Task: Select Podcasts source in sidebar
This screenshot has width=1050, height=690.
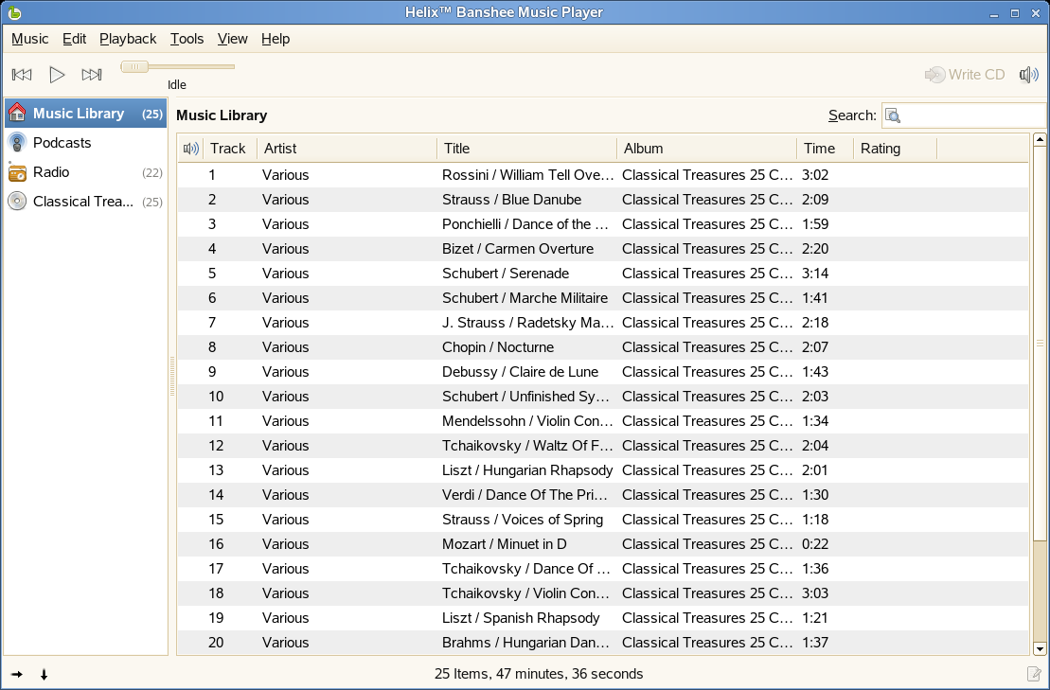Action: point(86,143)
